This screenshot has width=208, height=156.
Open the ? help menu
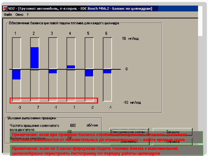[28, 14]
